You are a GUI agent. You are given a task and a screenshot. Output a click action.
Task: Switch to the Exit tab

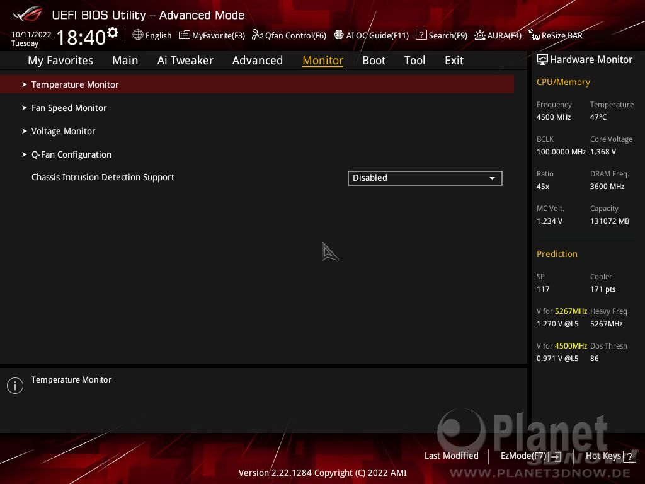tap(454, 60)
